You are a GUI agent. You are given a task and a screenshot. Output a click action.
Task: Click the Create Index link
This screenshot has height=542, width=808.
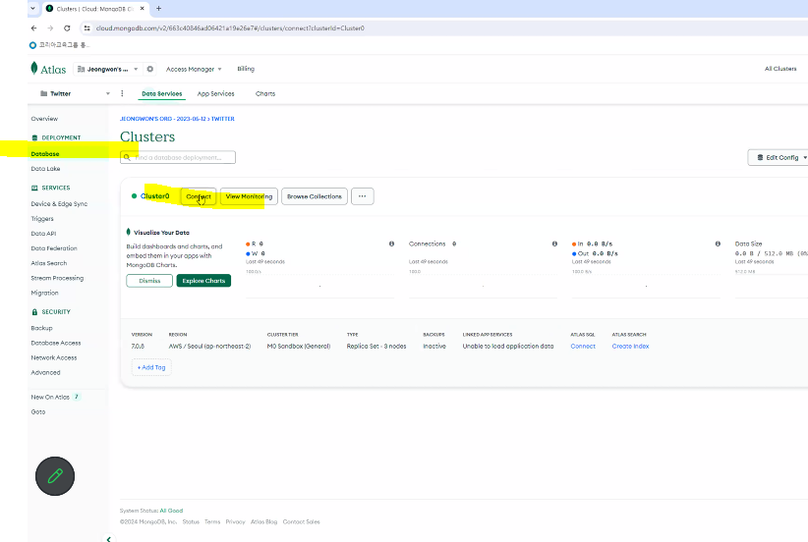tap(631, 347)
